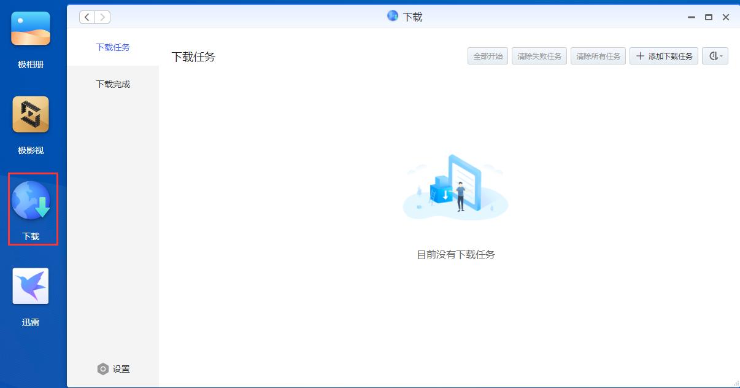Open the 极相册 photo album app icon

(31, 29)
